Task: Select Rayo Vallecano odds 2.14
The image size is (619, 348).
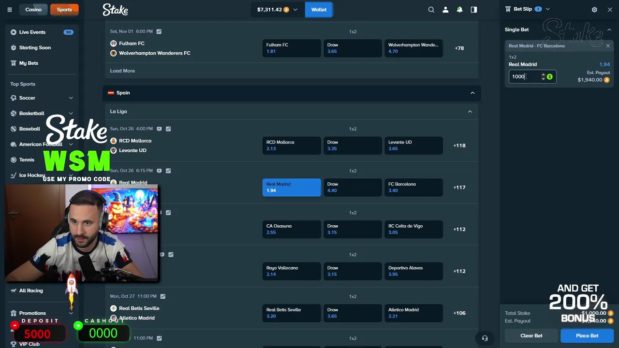Action: click(292, 271)
